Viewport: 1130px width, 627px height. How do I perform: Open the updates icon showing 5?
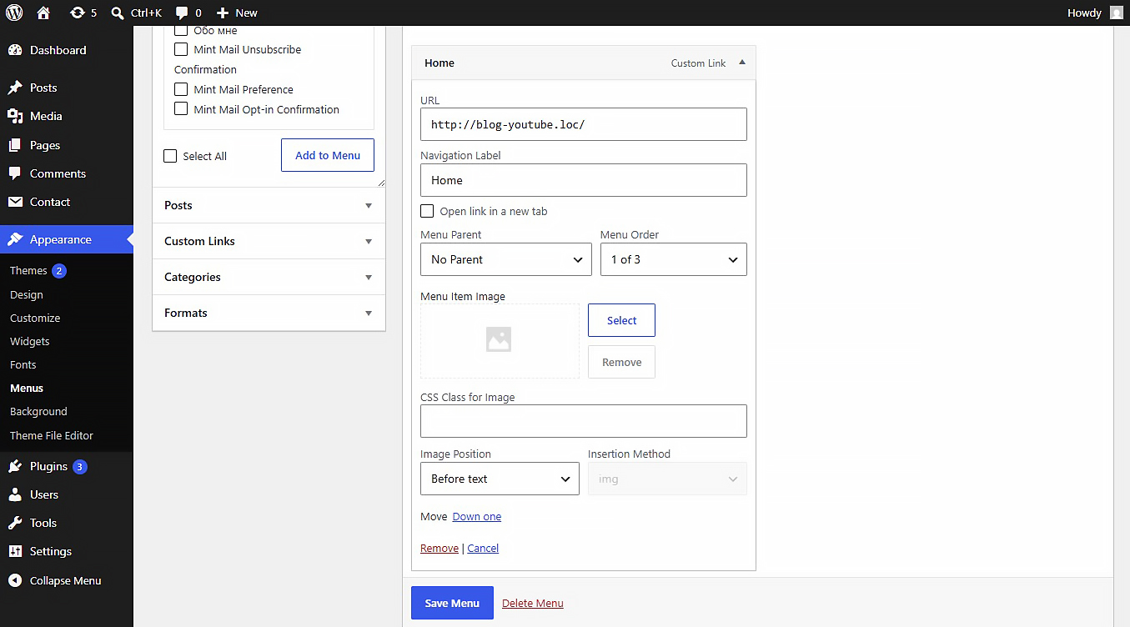pos(78,13)
